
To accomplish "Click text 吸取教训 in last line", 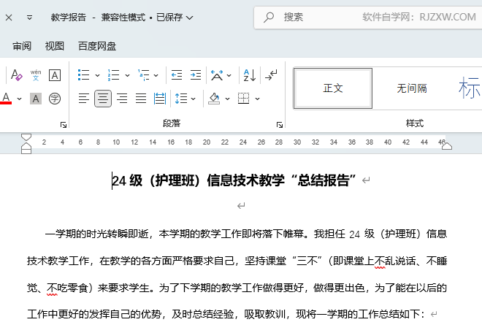I will (x=265, y=314).
